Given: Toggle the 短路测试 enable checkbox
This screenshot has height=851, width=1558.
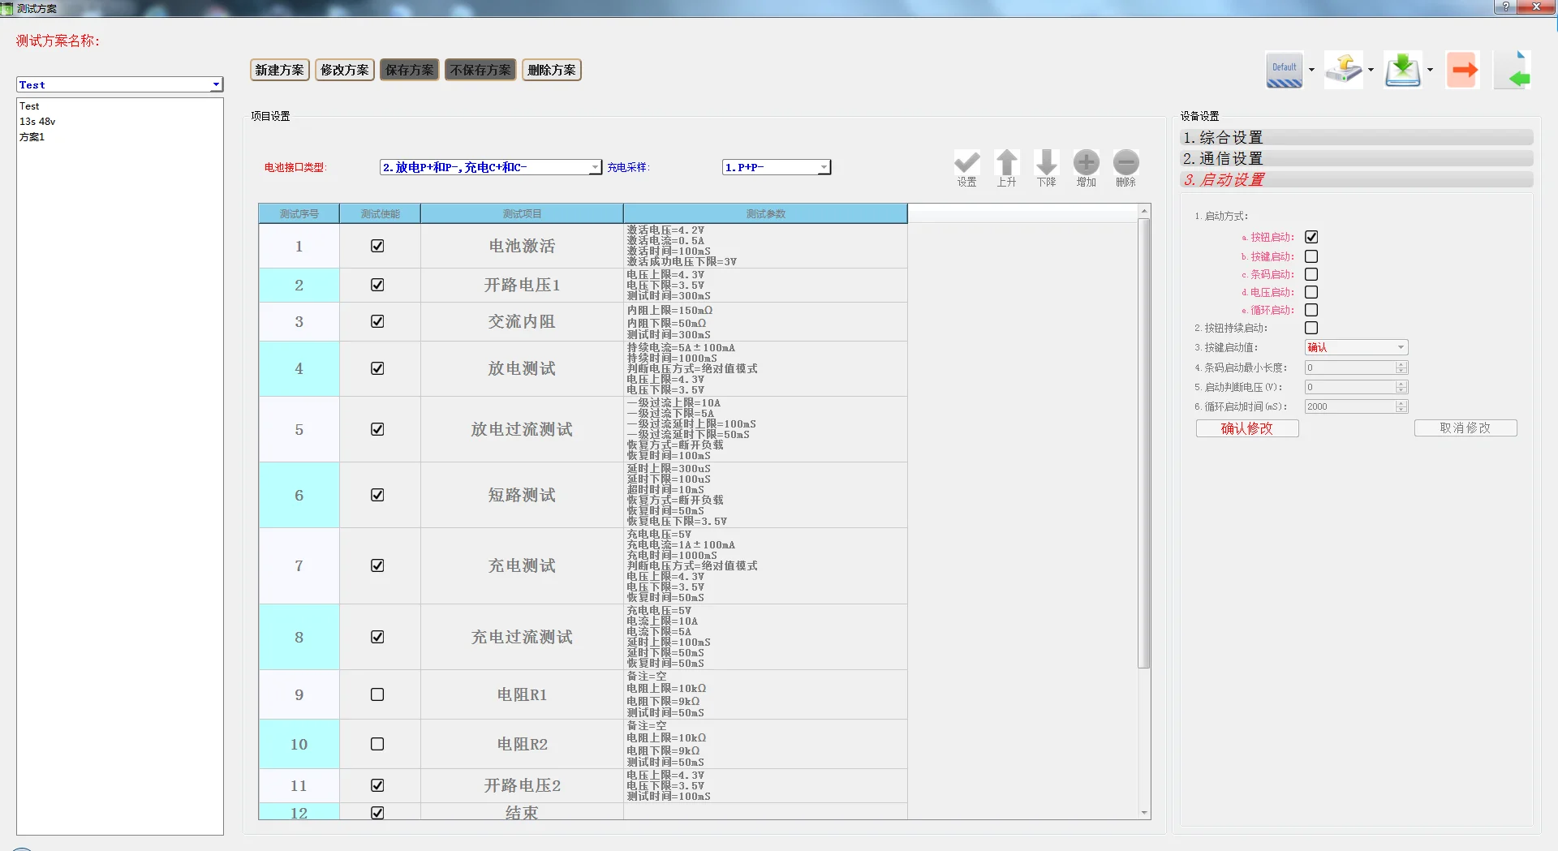Looking at the screenshot, I should tap(377, 495).
